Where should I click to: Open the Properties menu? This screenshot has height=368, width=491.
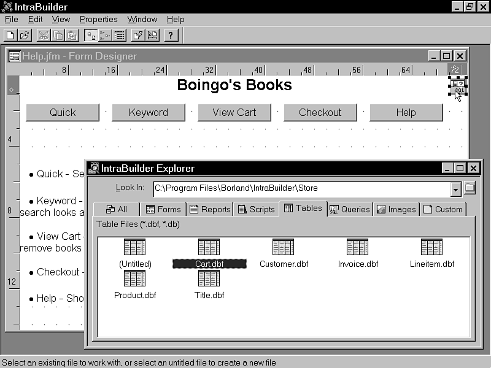(98, 20)
